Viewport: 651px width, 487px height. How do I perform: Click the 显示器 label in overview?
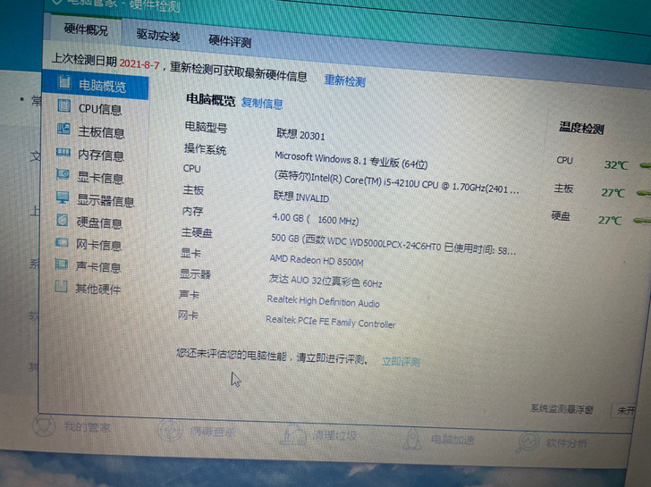pos(195,273)
